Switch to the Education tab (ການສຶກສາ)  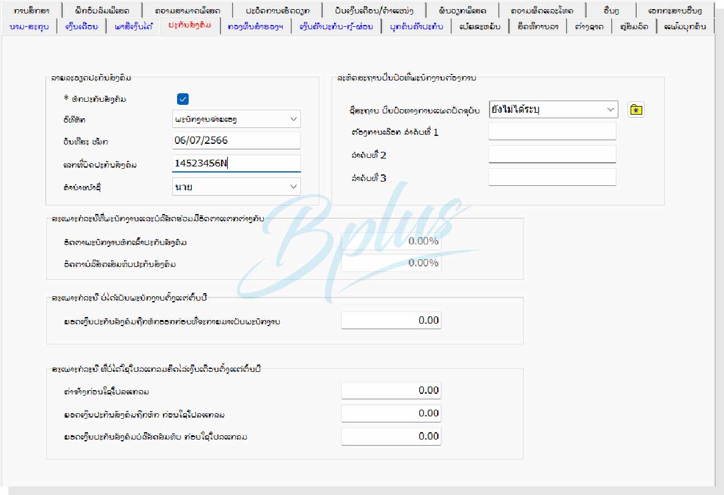tap(32, 11)
